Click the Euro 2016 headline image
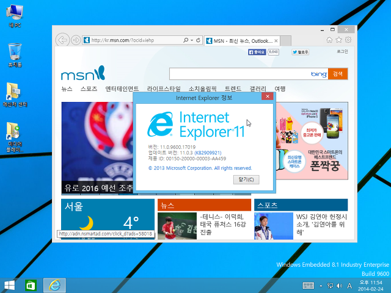This screenshot has height=293, width=391. pyautogui.click(x=97, y=148)
